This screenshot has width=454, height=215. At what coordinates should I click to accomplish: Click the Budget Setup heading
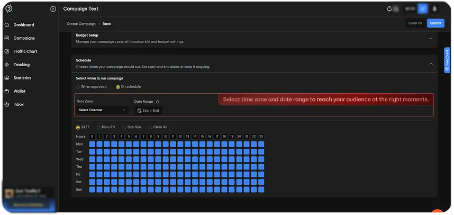tap(87, 35)
